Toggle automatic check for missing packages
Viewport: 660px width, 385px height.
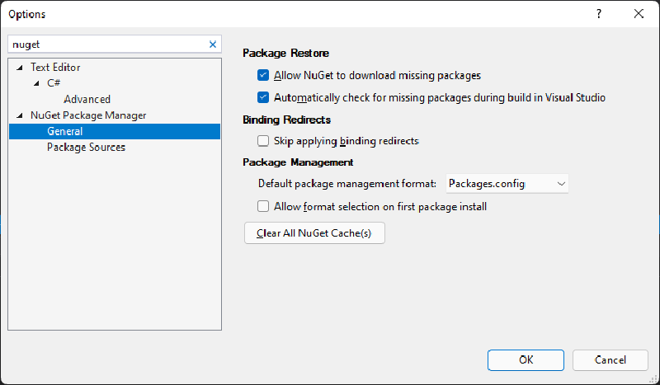tap(264, 97)
